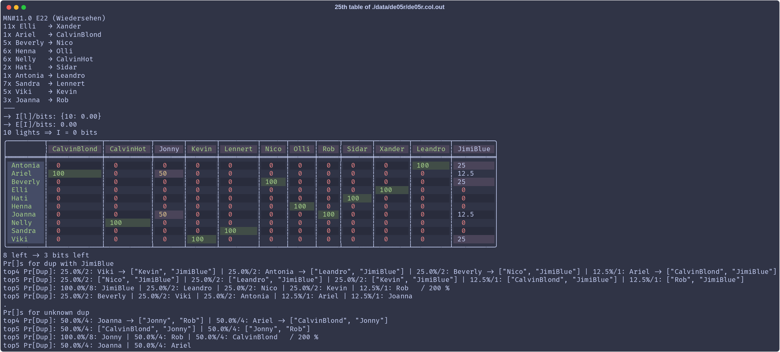Click the window title showing de05r.col.out
780x352 pixels.
pyautogui.click(x=389, y=7)
